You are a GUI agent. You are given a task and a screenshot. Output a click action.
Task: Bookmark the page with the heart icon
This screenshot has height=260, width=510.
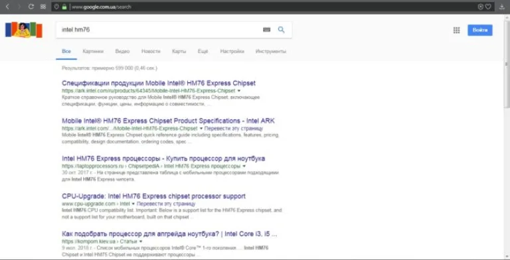(x=488, y=7)
